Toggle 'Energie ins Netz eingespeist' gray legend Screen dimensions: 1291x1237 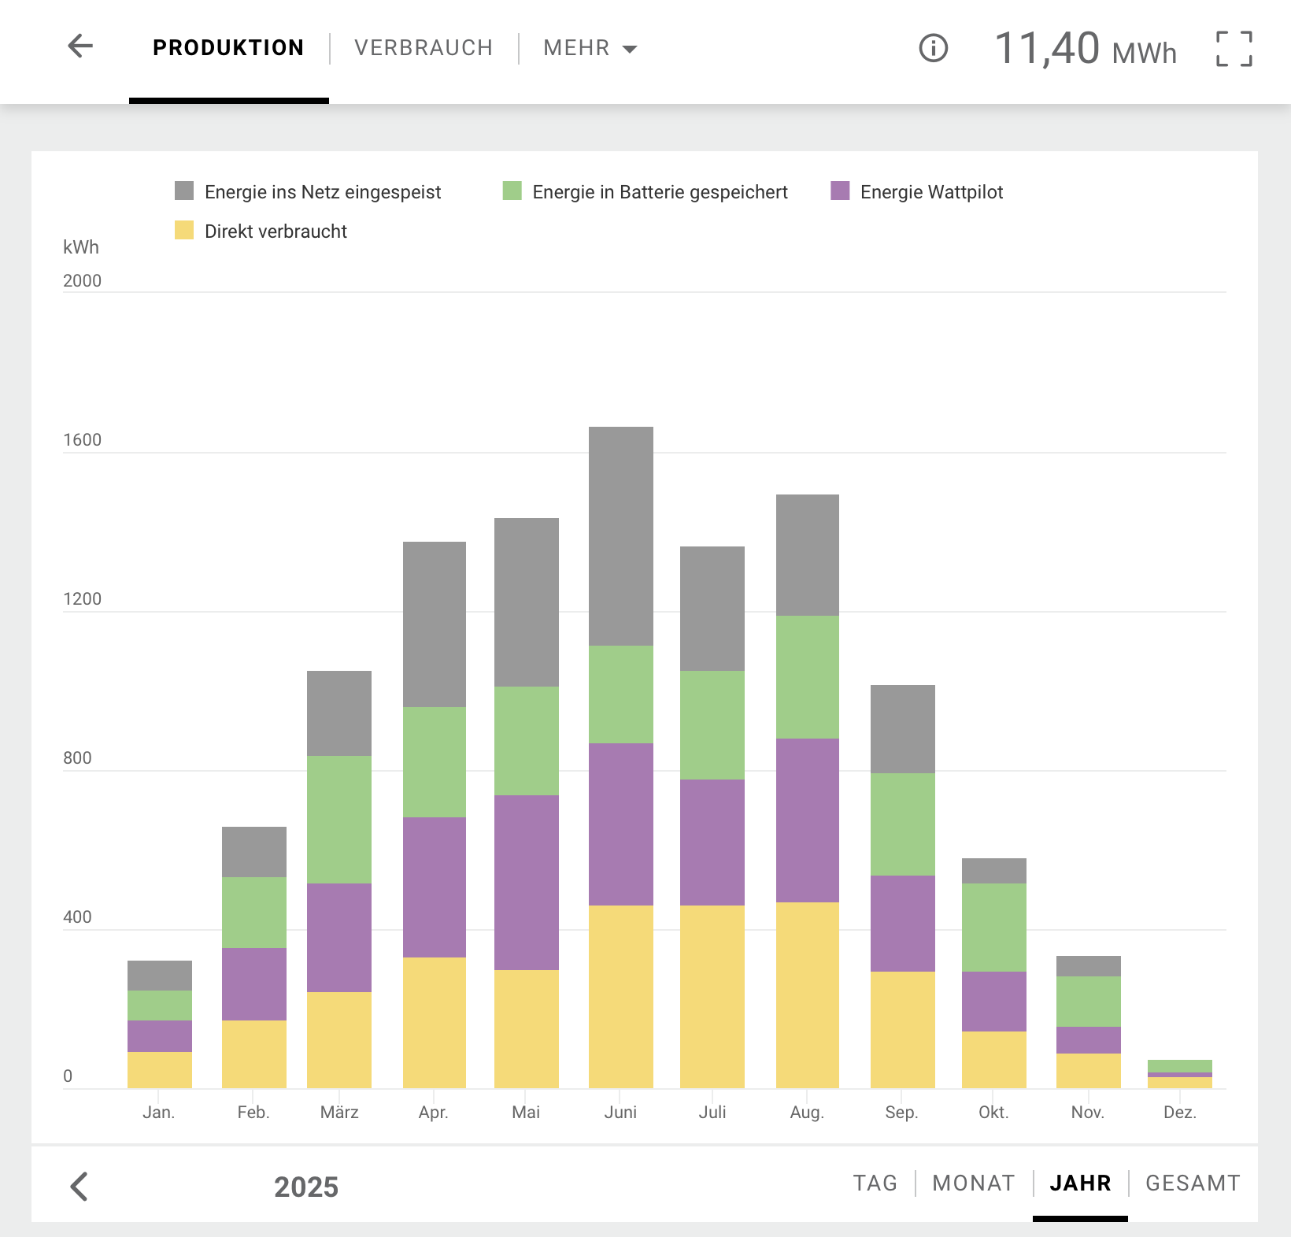coord(309,192)
